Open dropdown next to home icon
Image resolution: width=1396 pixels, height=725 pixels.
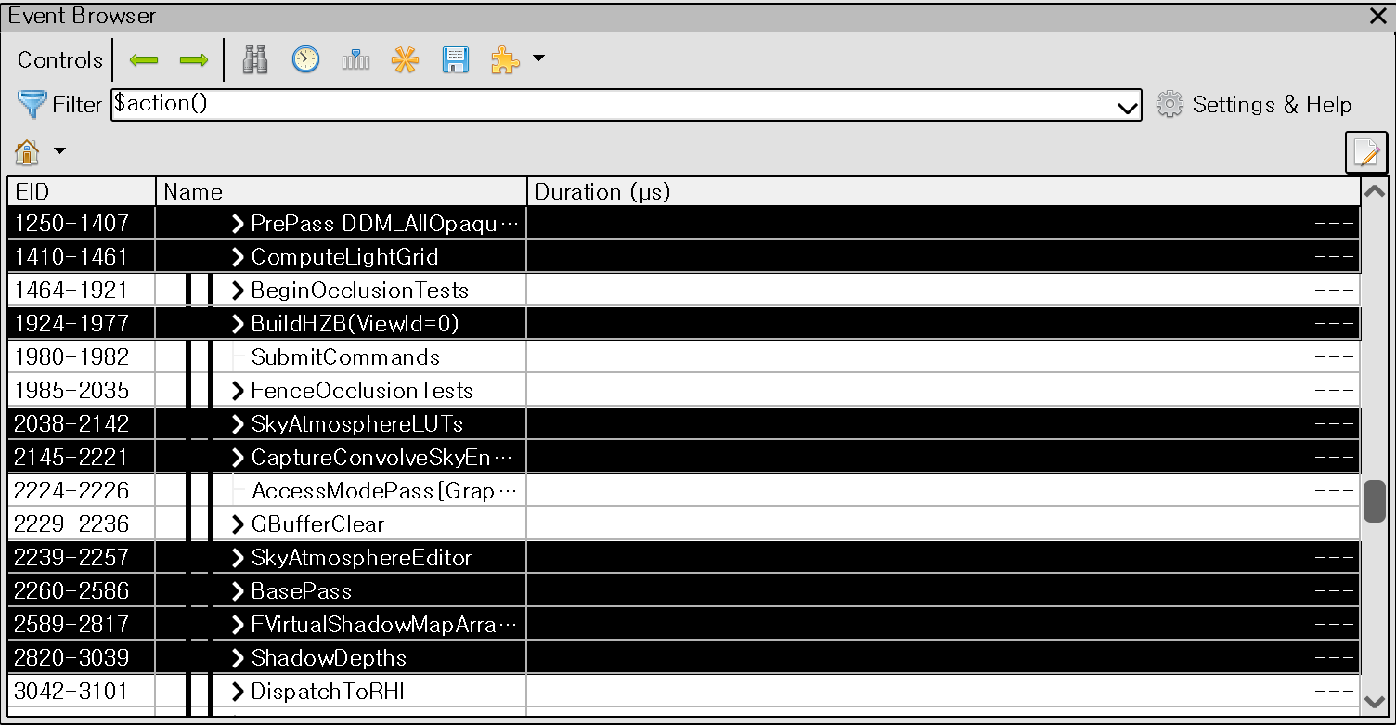[59, 151]
